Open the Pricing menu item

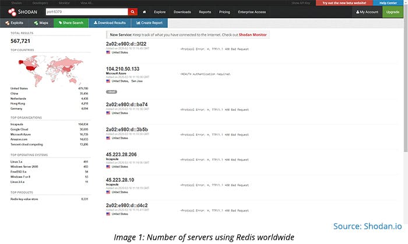coord(224,12)
